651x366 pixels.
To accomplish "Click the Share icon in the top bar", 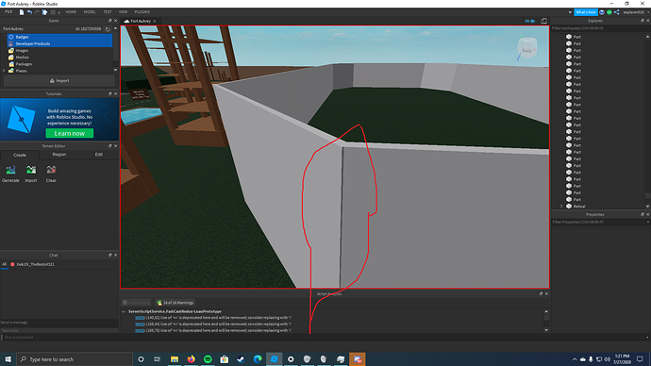I will [x=616, y=12].
